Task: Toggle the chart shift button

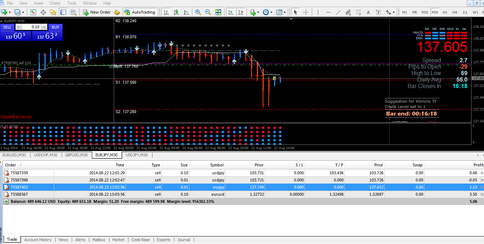Action: 240,12
